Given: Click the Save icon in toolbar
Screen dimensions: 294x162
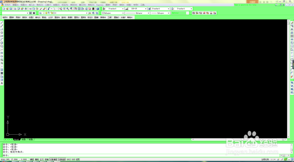Looking at the screenshot, I should pos(11,9).
